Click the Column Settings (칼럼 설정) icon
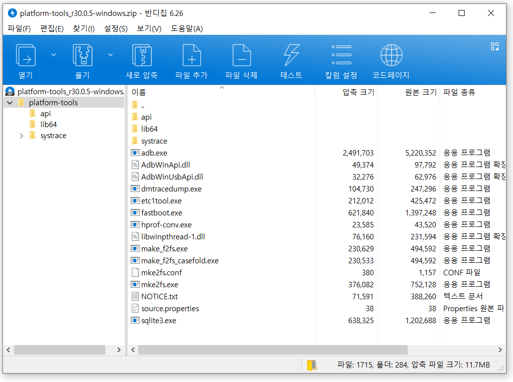Image resolution: width=513 pixels, height=382 pixels. 341,55
